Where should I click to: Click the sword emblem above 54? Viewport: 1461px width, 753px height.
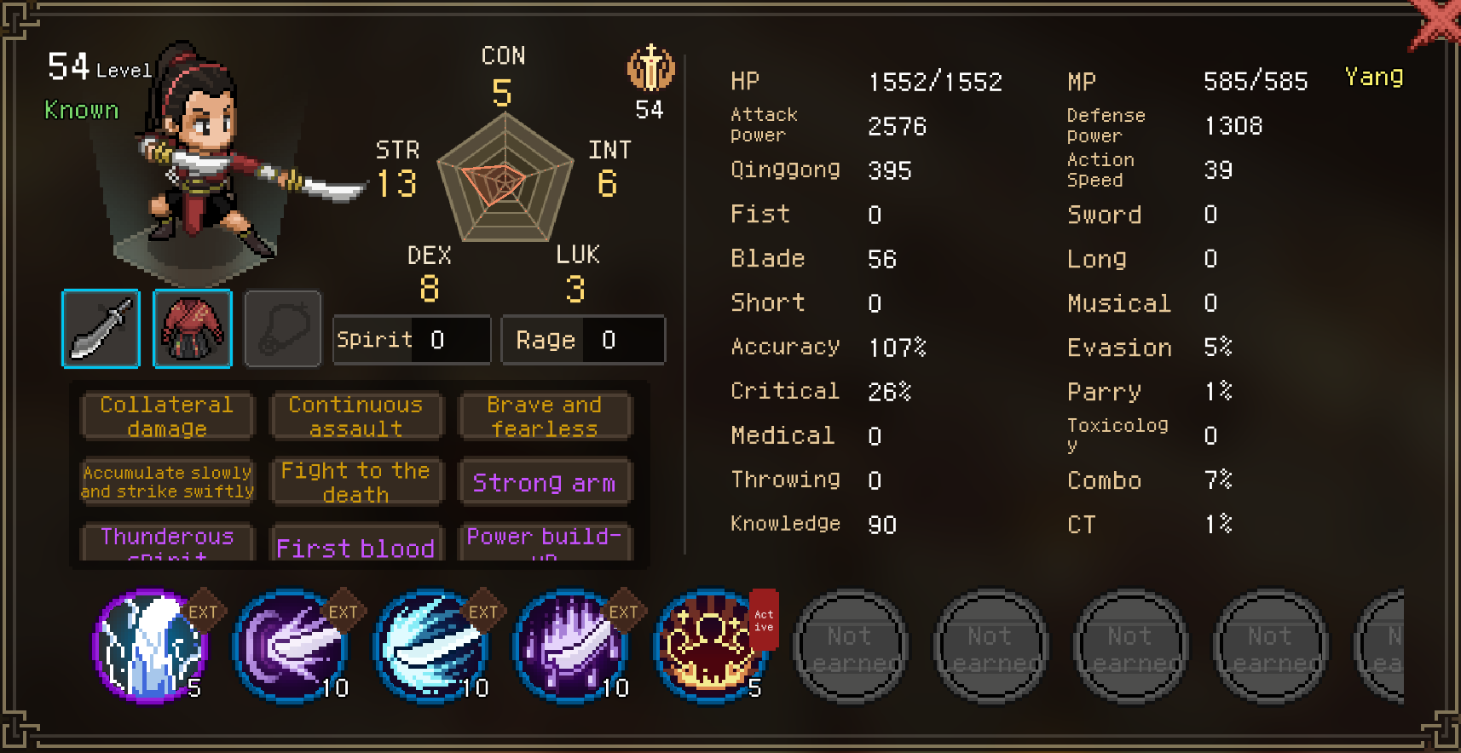click(x=651, y=68)
